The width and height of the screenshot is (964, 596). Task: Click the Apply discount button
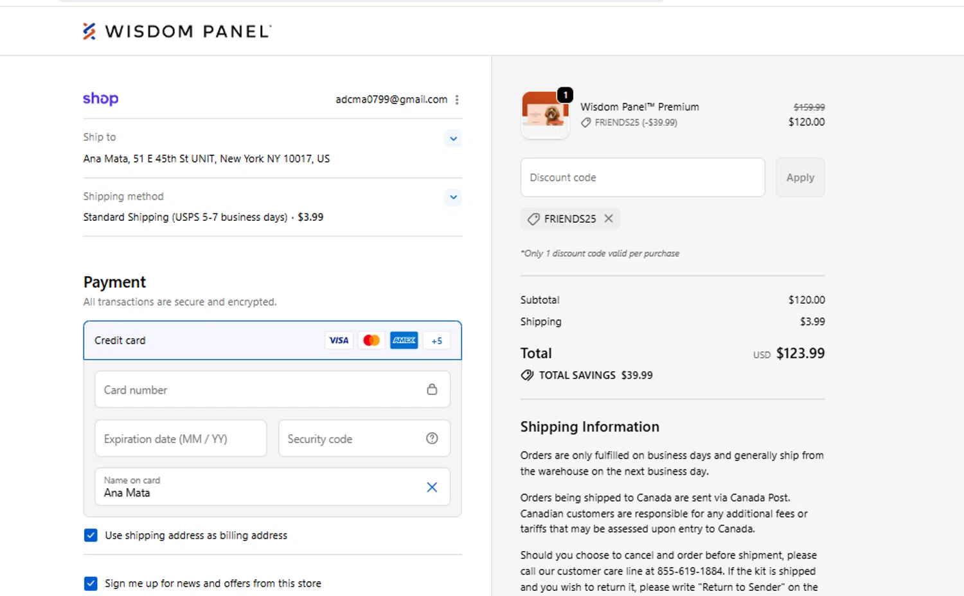pos(800,177)
